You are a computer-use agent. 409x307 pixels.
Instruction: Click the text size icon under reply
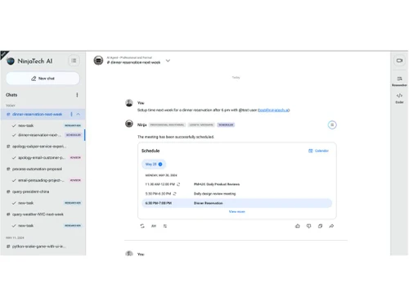point(154,226)
